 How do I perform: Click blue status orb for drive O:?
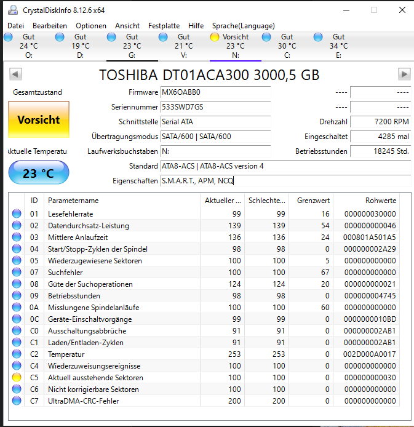[x=8, y=37]
